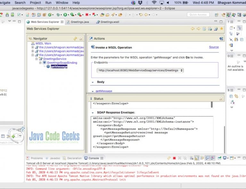This screenshot has width=246, height=189.
Task: Stop the Tomcat server with red square
Action: click(x=174, y=158)
